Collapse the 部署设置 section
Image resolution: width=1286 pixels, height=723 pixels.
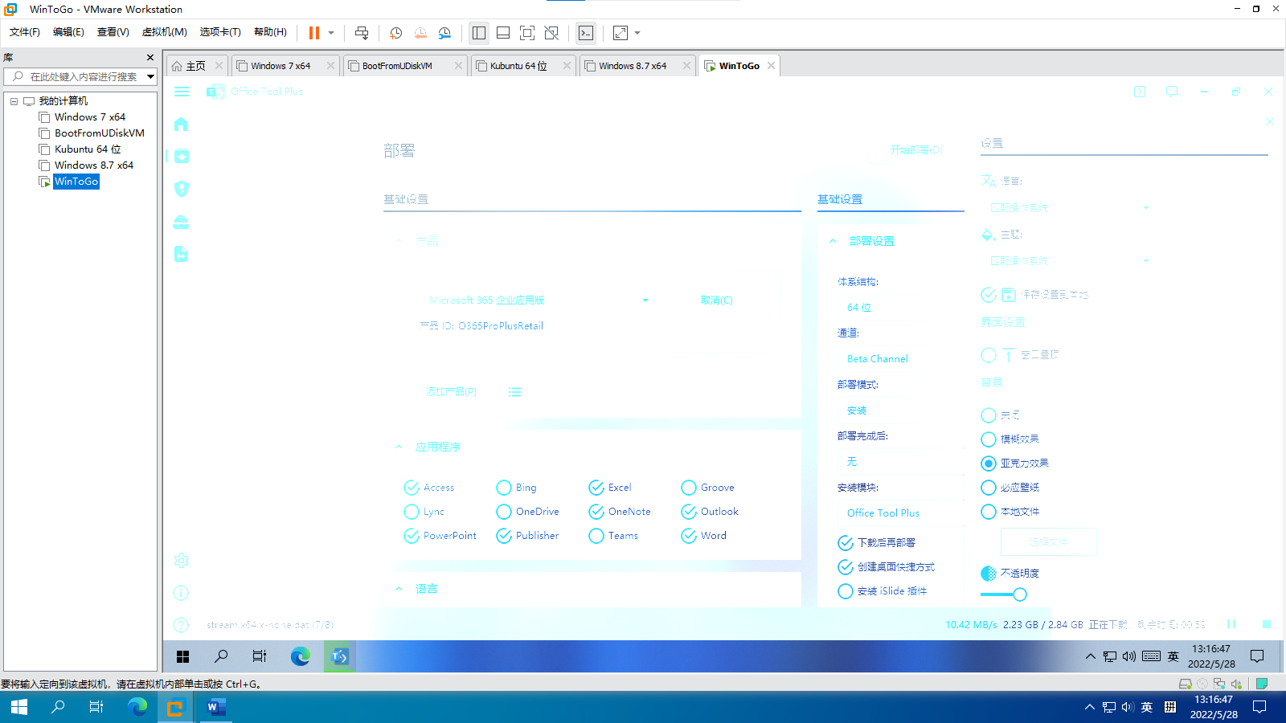[x=833, y=241]
